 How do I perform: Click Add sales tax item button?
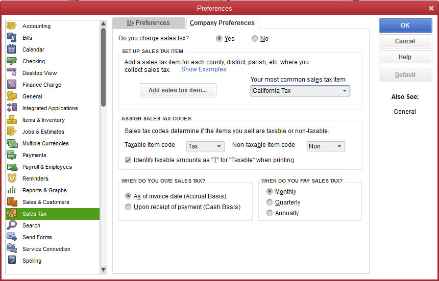click(x=178, y=90)
